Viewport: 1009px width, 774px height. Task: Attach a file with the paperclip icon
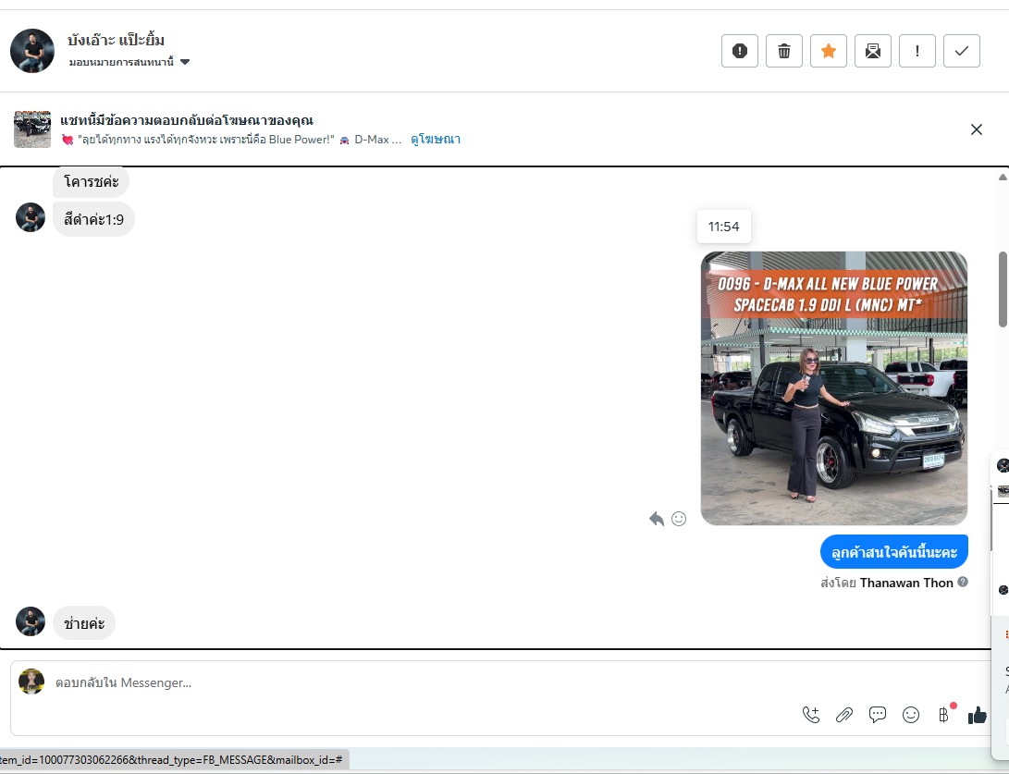click(844, 715)
